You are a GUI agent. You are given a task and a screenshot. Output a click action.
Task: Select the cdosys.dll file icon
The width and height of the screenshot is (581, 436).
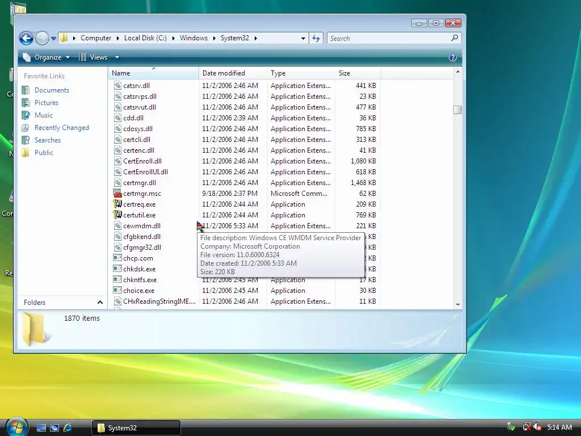point(117,128)
